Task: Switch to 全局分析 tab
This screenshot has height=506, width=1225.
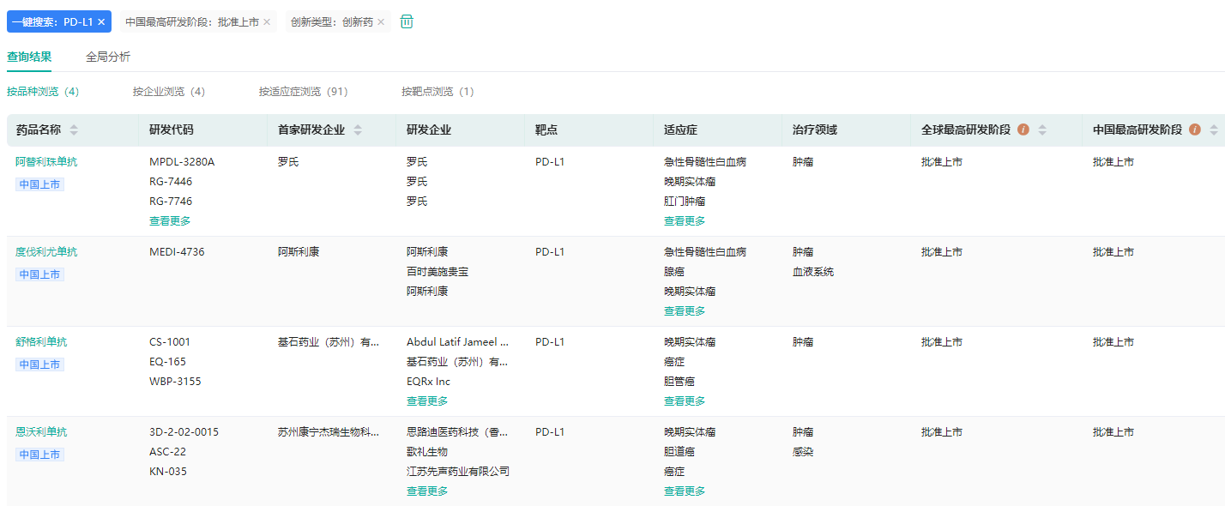Action: click(x=108, y=57)
